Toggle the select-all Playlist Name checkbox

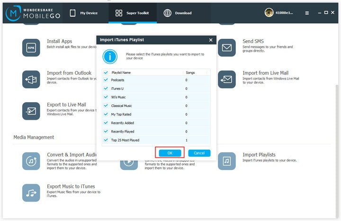coord(106,72)
